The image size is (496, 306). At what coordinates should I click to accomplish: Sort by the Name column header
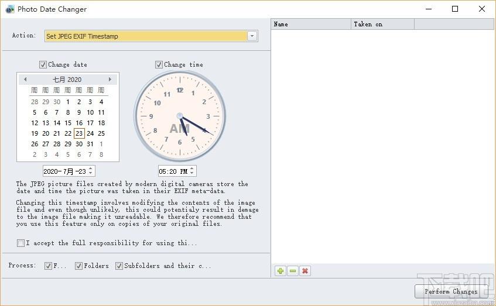[x=311, y=24]
